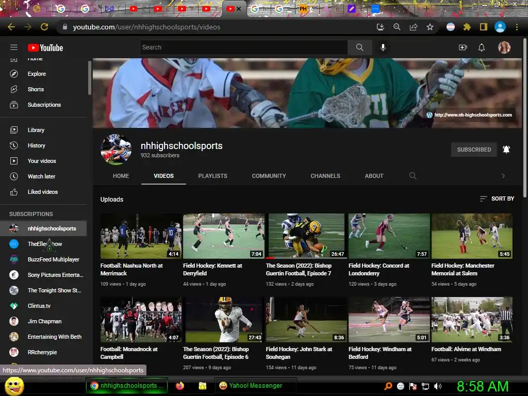Click the taskbar volume speaker icon

pos(438,386)
